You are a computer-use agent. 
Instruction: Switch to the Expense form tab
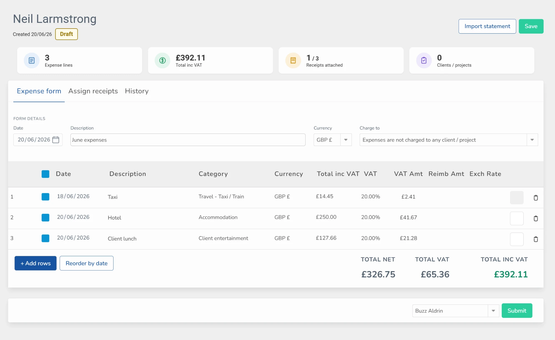[39, 91]
